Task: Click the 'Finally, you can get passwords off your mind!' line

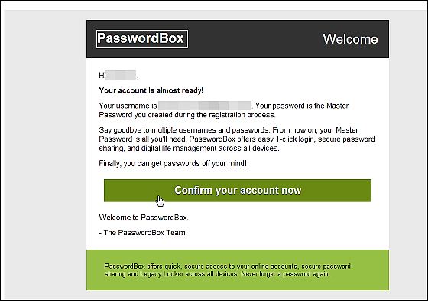Action: tap(173, 164)
